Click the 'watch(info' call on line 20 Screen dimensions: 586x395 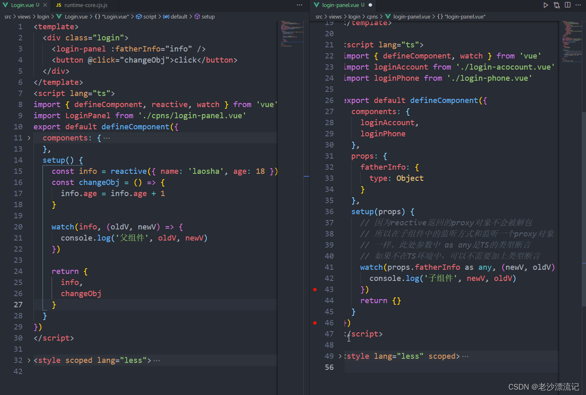(x=74, y=227)
